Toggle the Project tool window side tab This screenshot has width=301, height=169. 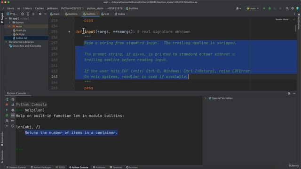(2, 18)
